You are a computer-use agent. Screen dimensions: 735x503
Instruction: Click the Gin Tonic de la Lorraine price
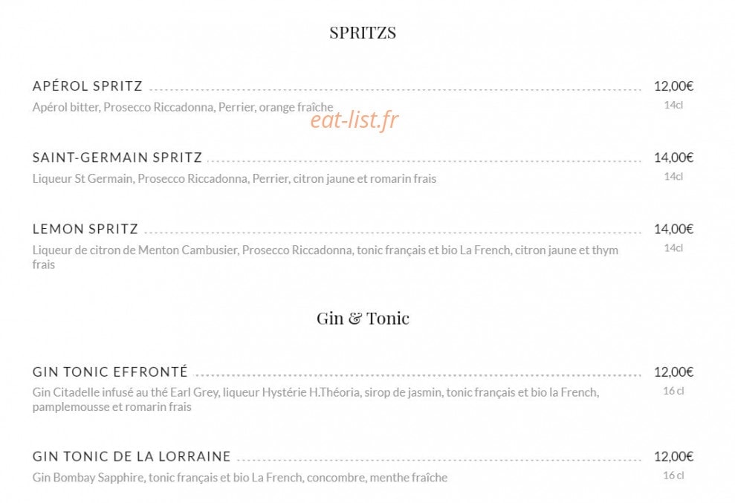click(x=673, y=456)
